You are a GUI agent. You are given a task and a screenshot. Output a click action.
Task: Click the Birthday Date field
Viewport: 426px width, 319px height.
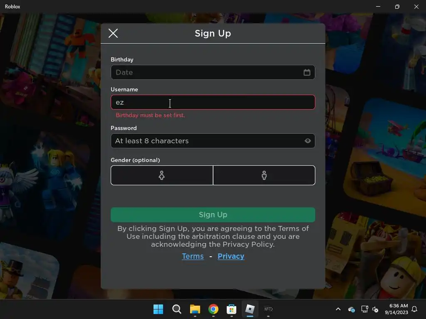click(213, 72)
